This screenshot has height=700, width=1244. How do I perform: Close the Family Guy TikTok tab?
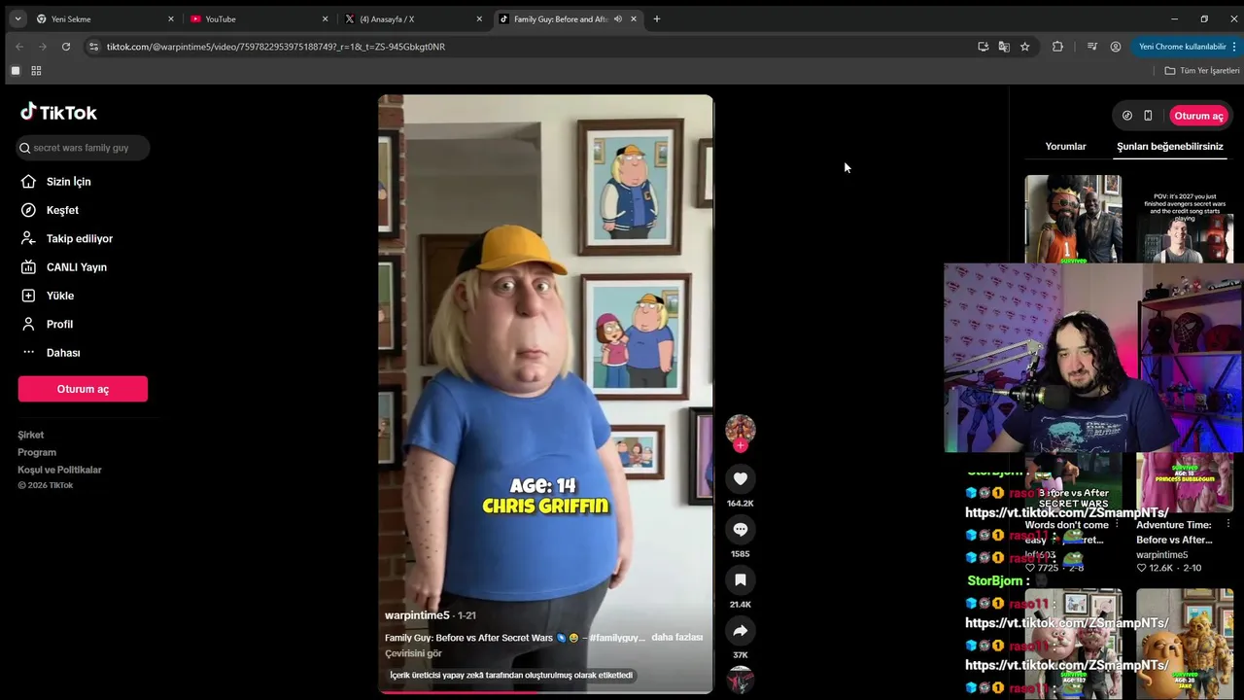click(634, 18)
